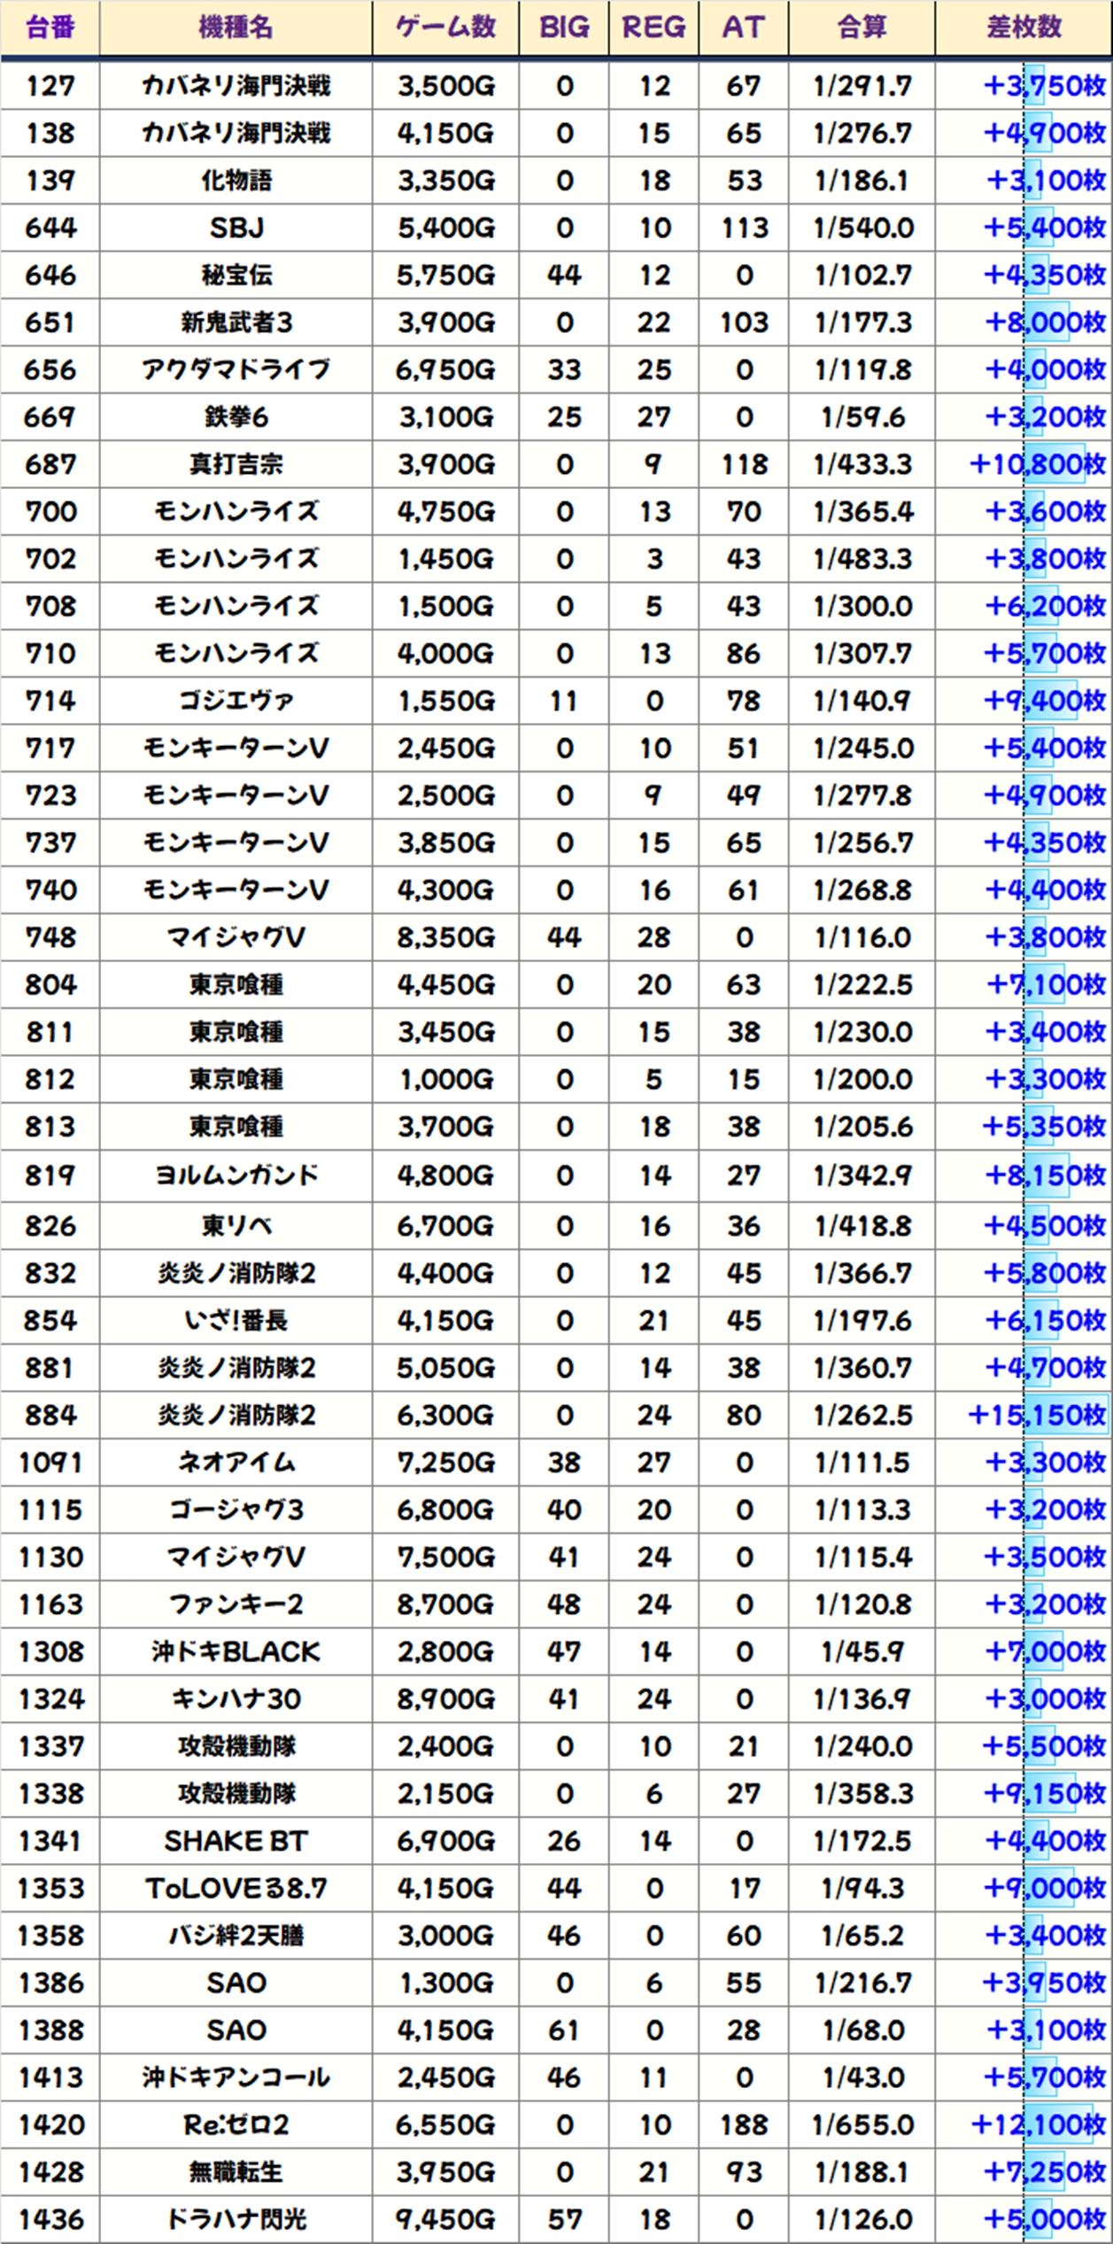The width and height of the screenshot is (1113, 2244).
Task: Click the +15,150枚 difference bar
Action: click(1038, 1415)
